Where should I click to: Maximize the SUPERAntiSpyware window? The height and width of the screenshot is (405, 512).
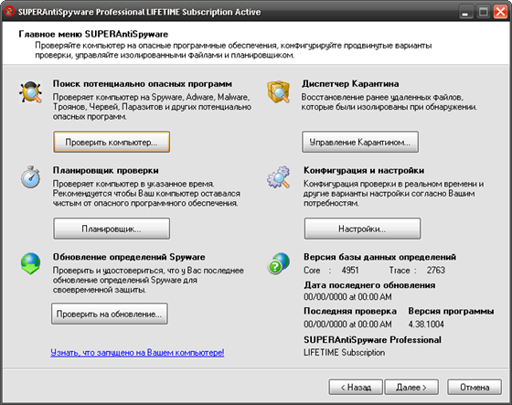pyautogui.click(x=484, y=12)
